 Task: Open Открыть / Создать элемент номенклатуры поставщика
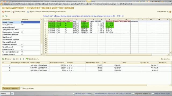46,12
